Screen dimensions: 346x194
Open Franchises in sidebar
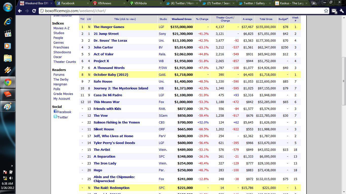[61, 47]
